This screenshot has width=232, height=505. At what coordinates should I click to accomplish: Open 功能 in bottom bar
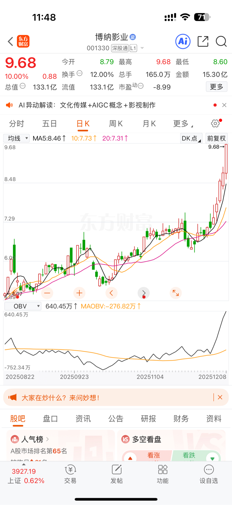163,474
